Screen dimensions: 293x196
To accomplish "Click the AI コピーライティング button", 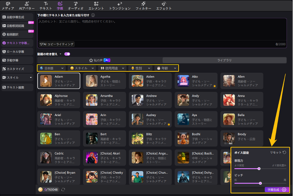I will tap(57, 44).
